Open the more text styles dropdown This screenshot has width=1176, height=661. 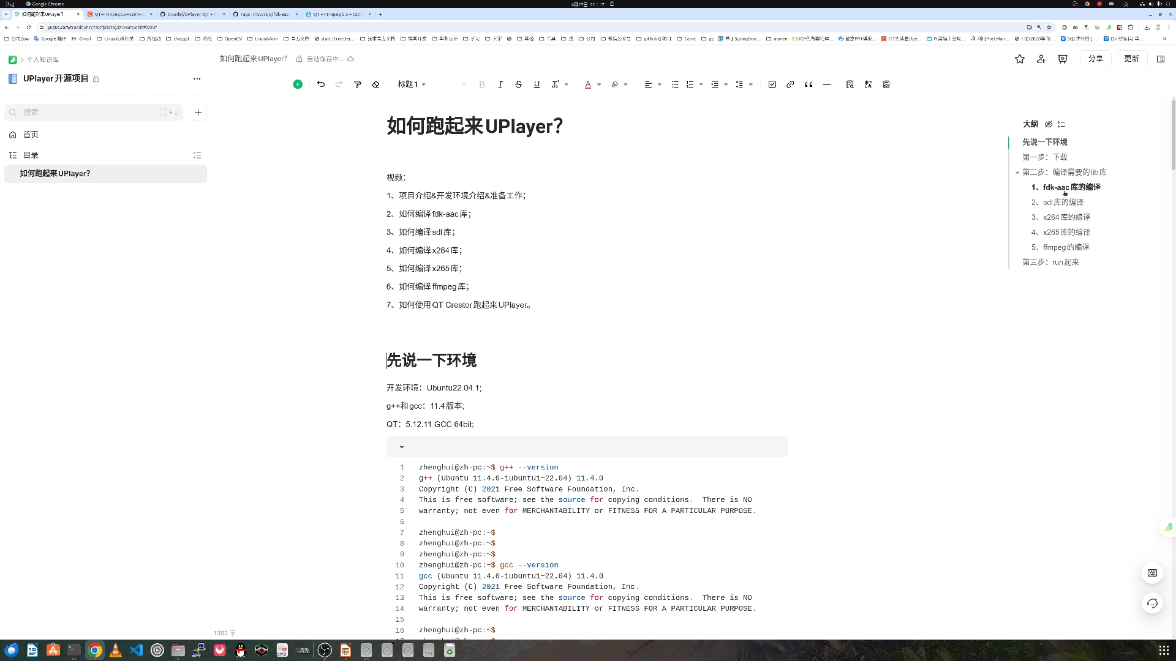560,84
